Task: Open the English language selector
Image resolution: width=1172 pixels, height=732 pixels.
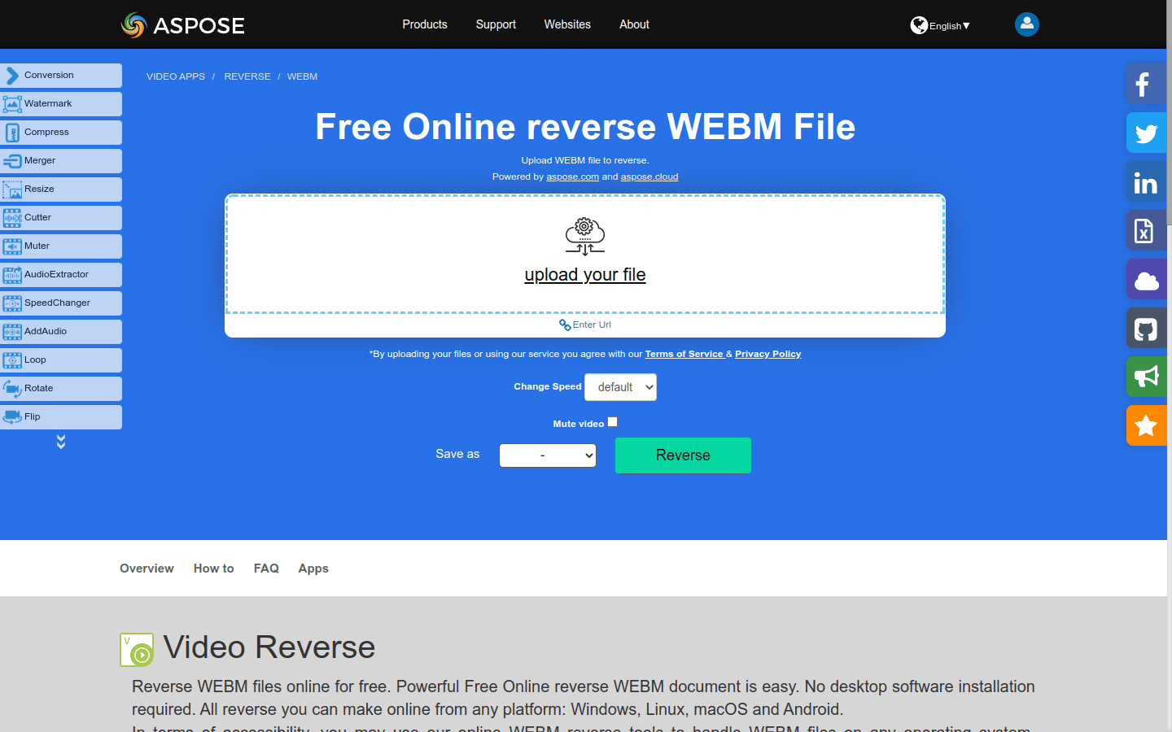Action: (940, 25)
